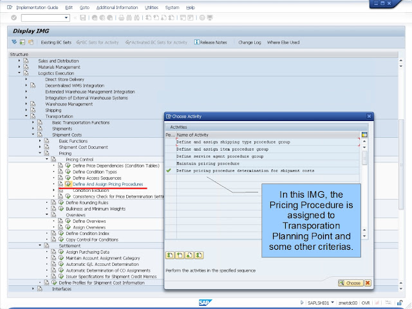This screenshot has height=309, width=412.
Task: Expand the Interfaces node
Action: click(33, 289)
